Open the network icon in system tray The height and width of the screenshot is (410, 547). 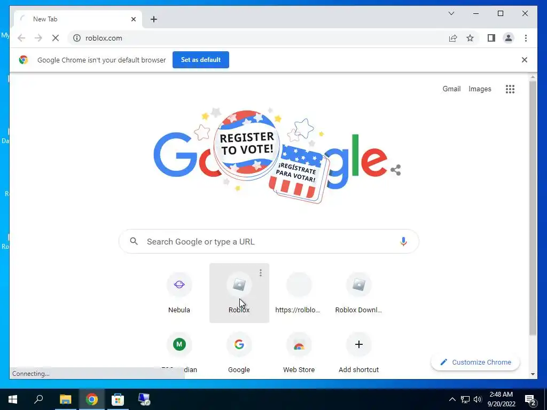465,399
